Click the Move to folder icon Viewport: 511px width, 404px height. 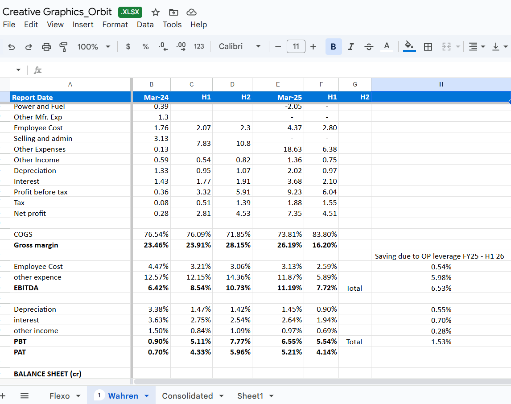[173, 12]
